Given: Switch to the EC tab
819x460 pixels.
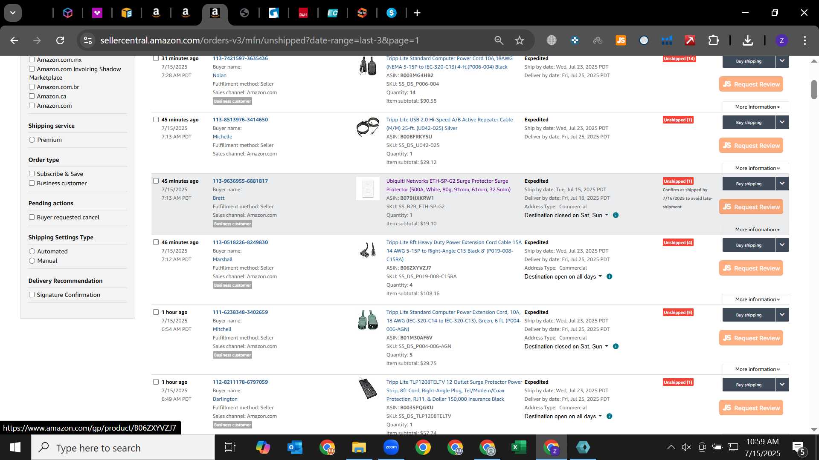Looking at the screenshot, I should point(332,13).
